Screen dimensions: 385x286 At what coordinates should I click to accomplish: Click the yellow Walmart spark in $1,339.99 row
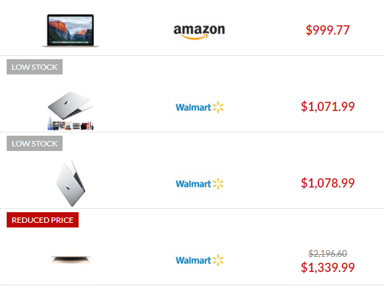pos(218,260)
